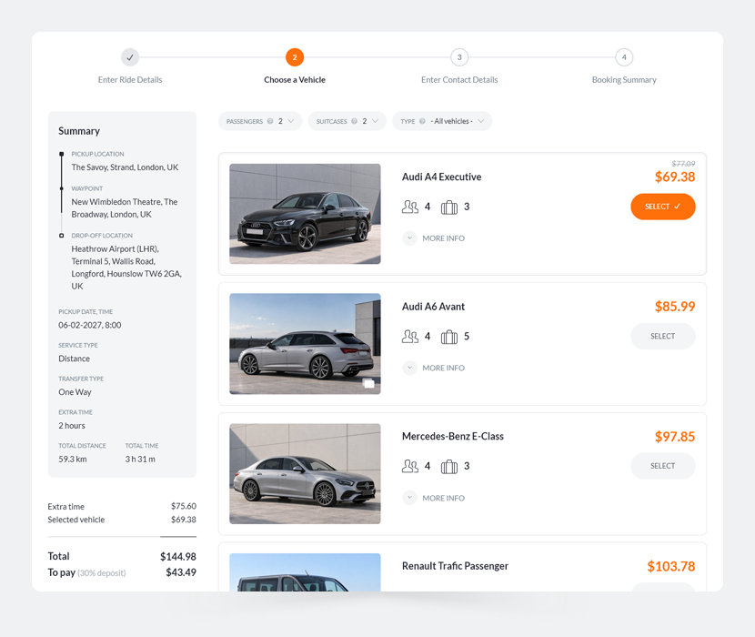Click the help icon next to Suitcases
This screenshot has width=755, height=637.
click(x=355, y=121)
